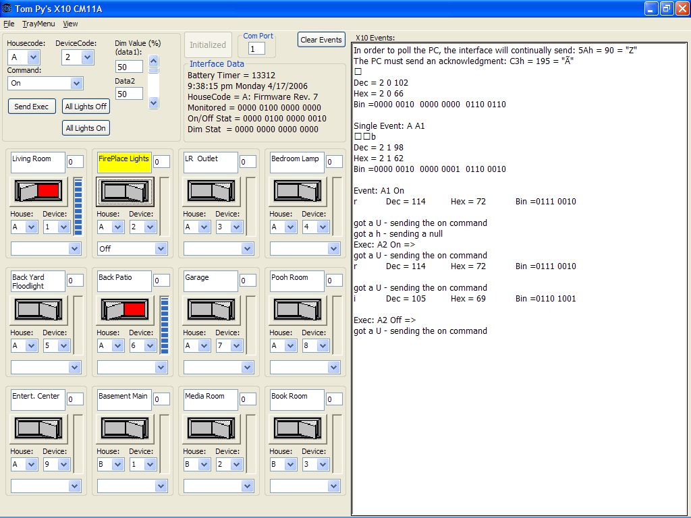691x518 pixels.
Task: Open the TrayMenu menu
Action: (38, 24)
